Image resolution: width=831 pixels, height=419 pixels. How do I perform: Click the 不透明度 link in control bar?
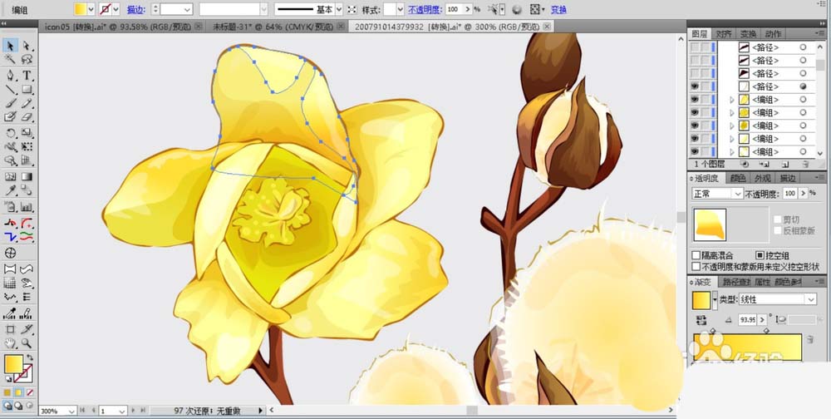point(425,9)
